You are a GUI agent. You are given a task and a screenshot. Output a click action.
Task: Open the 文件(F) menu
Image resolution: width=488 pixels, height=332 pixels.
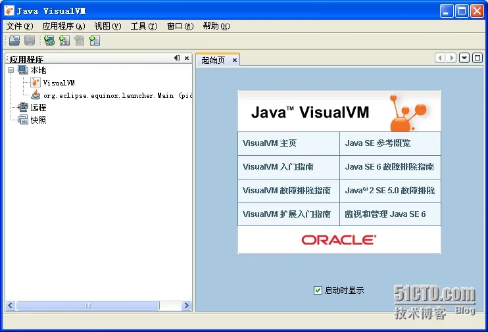20,26
